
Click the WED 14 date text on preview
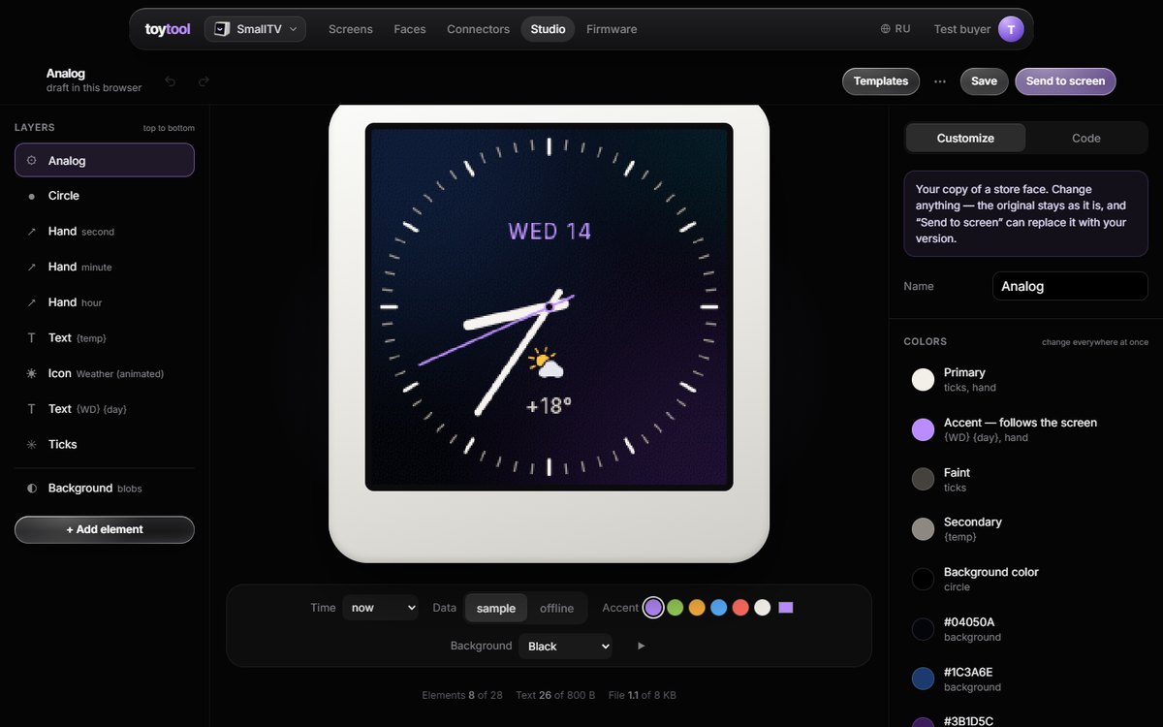pos(550,231)
